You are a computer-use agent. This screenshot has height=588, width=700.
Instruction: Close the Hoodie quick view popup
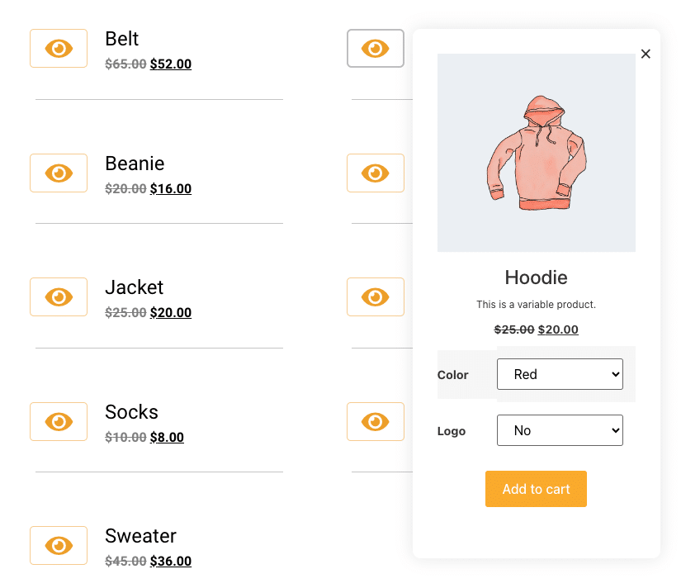[646, 54]
